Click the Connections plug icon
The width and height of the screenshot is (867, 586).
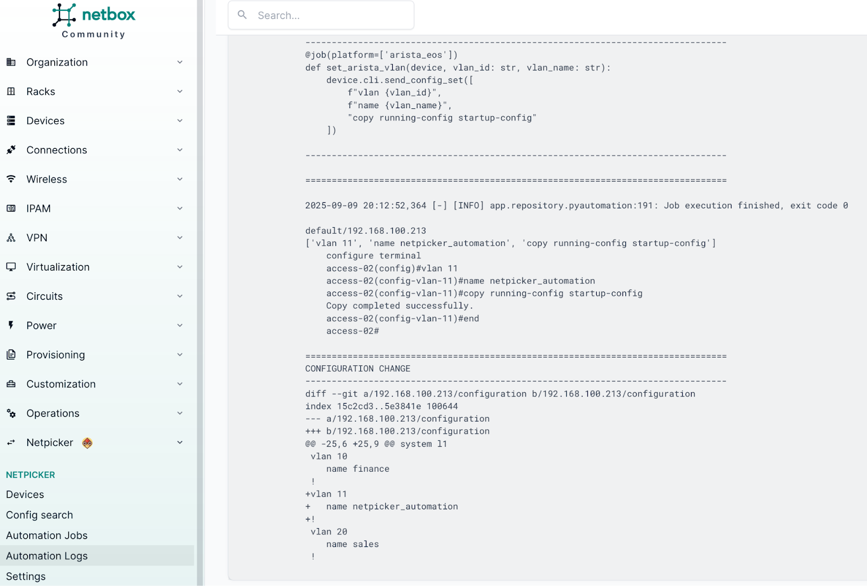[11, 150]
